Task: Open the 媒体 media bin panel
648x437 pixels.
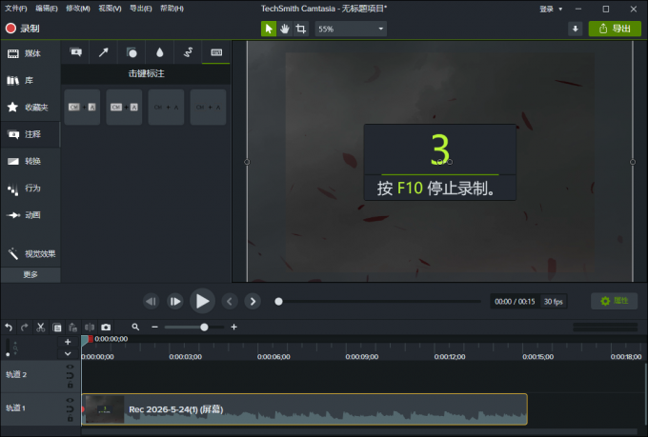Action: click(x=30, y=53)
